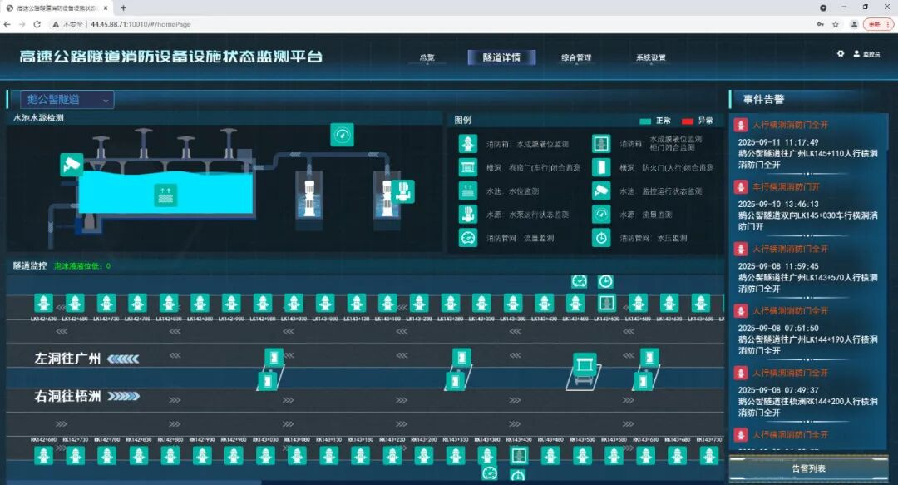Click the pool surveillance camera icon
The height and width of the screenshot is (485, 898).
pos(72,164)
